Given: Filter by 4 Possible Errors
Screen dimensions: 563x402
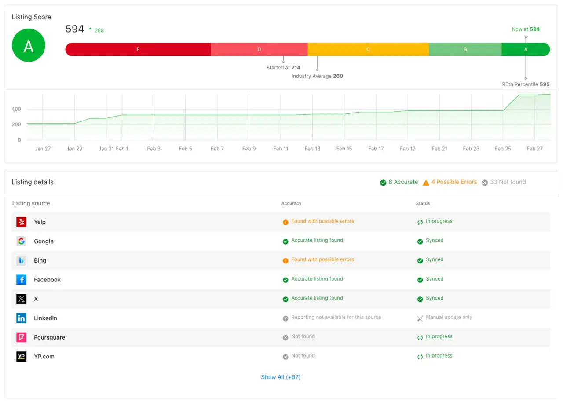Looking at the screenshot, I should click(x=450, y=182).
